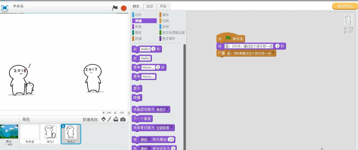Open effect dropdown in 特效设定为 block

(x=146, y=148)
